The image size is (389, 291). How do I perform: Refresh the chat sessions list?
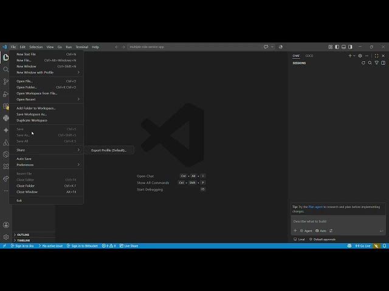pos(363,63)
